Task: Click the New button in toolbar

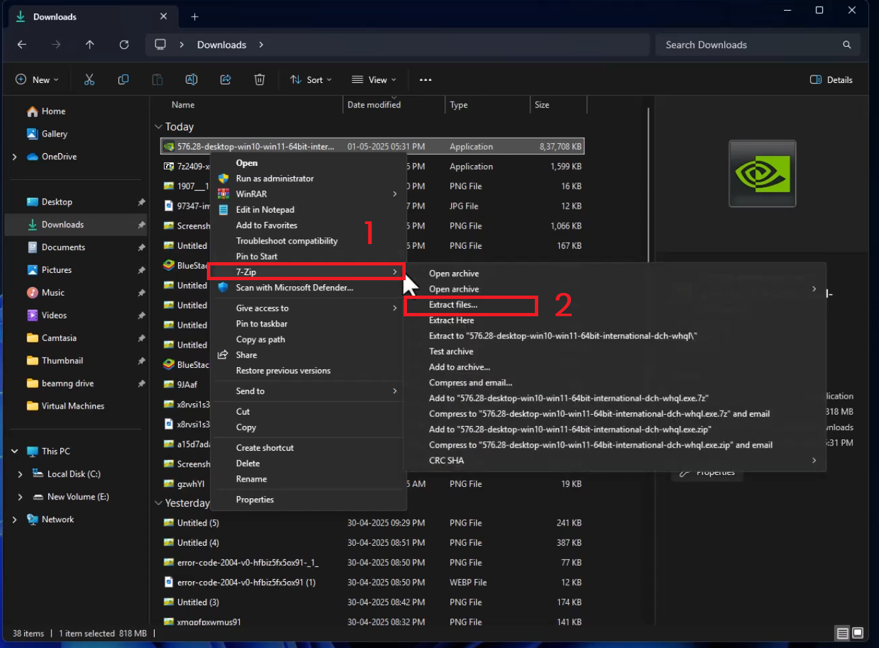Action: (37, 80)
